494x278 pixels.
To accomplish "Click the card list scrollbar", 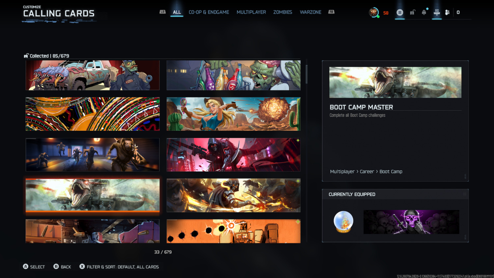I will (x=307, y=74).
